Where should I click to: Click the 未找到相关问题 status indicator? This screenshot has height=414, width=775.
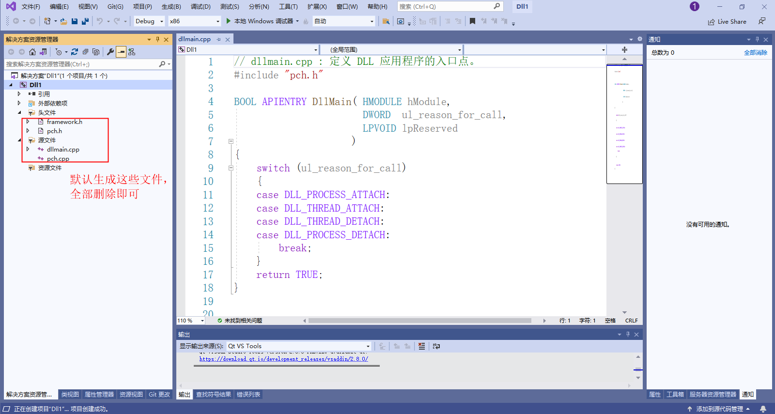pos(240,321)
